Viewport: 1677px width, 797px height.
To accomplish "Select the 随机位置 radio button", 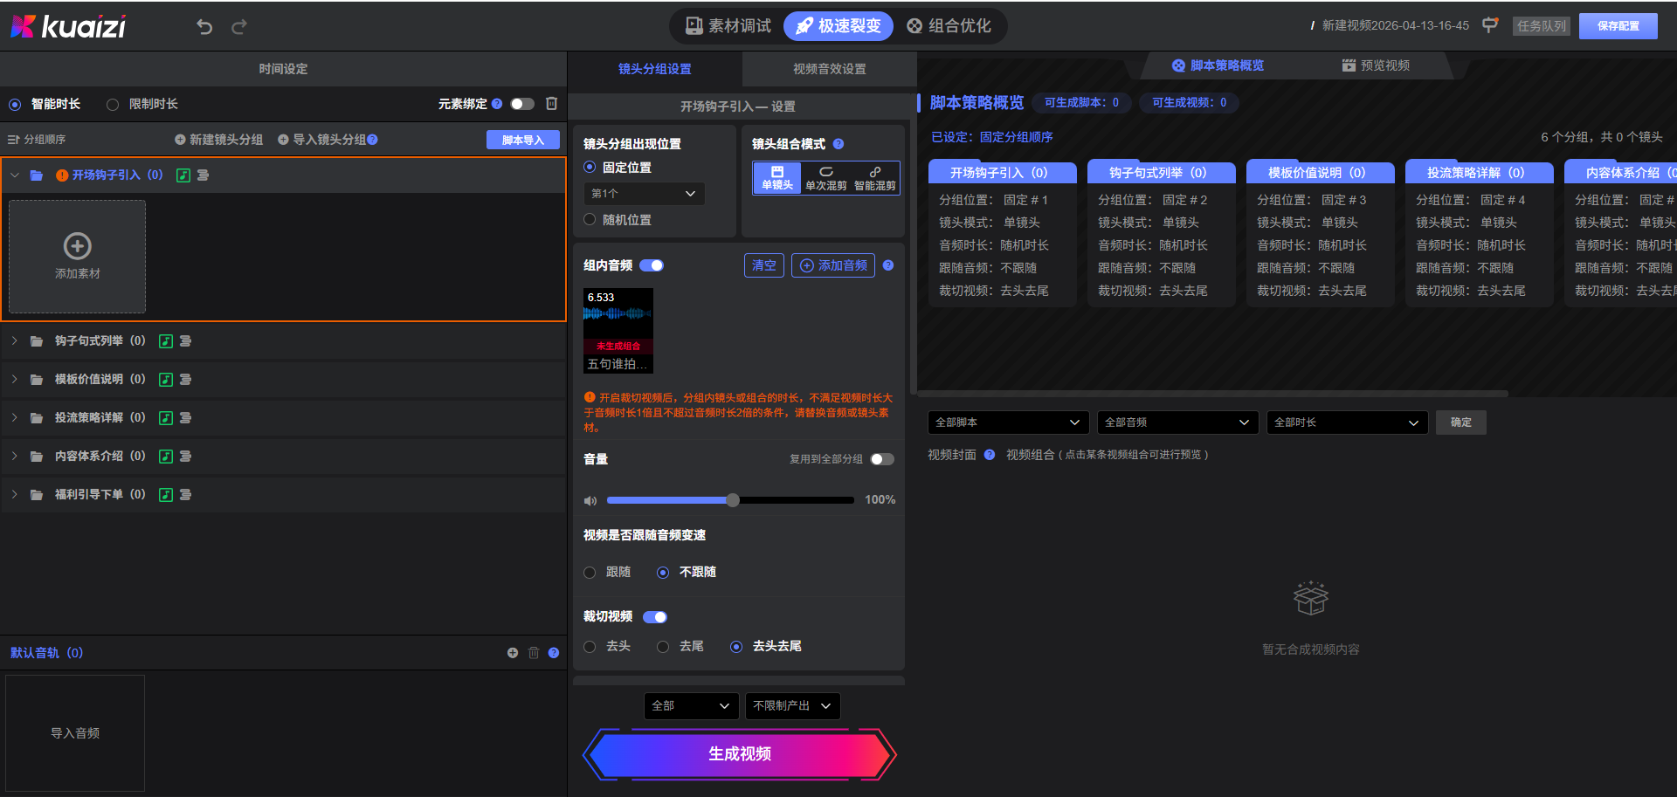I will (590, 220).
